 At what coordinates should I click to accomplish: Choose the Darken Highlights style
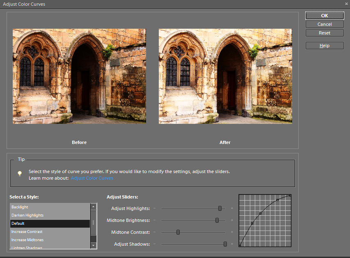coord(50,215)
